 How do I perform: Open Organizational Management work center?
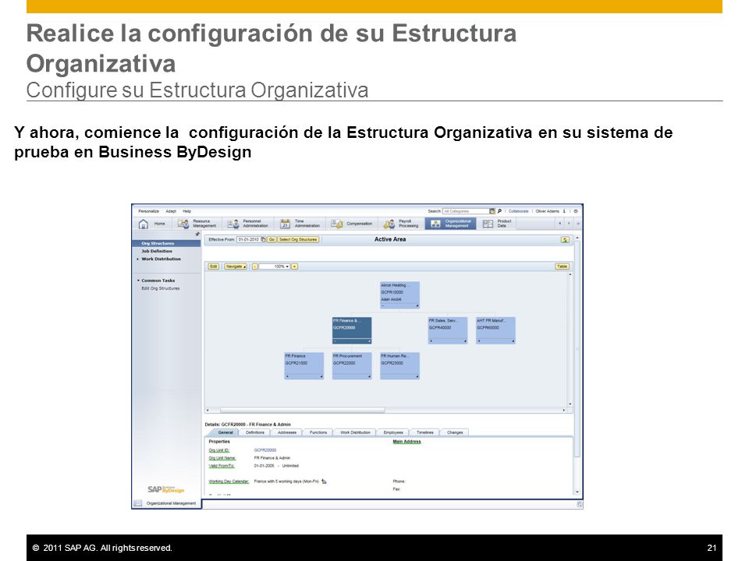point(450,224)
